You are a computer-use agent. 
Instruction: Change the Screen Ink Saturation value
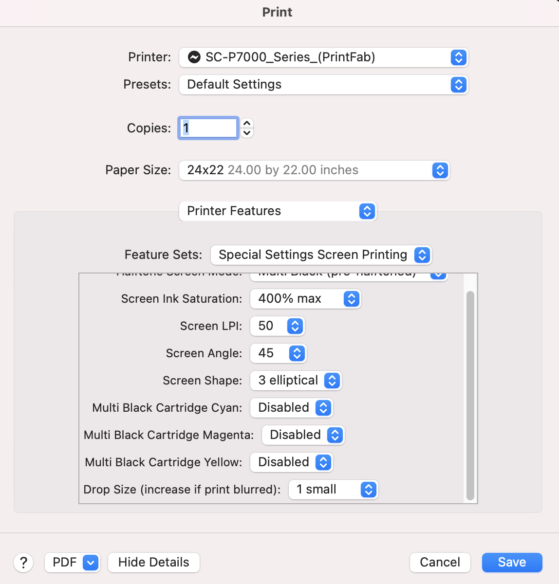[x=305, y=299]
